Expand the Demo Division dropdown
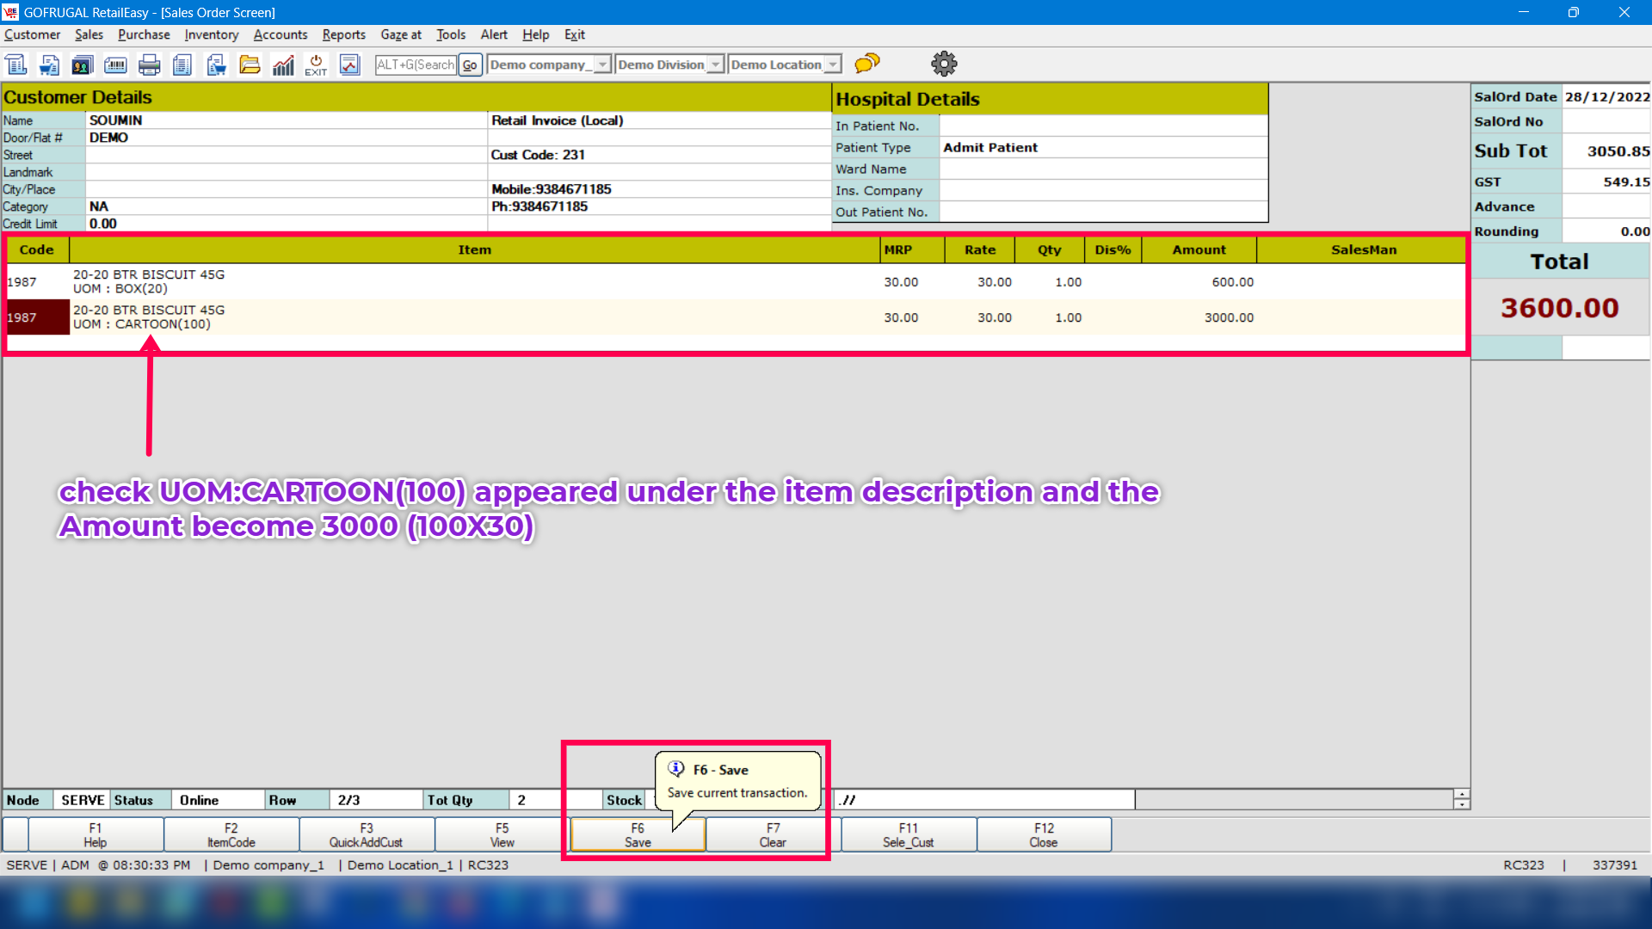This screenshot has height=929, width=1652. tap(715, 65)
